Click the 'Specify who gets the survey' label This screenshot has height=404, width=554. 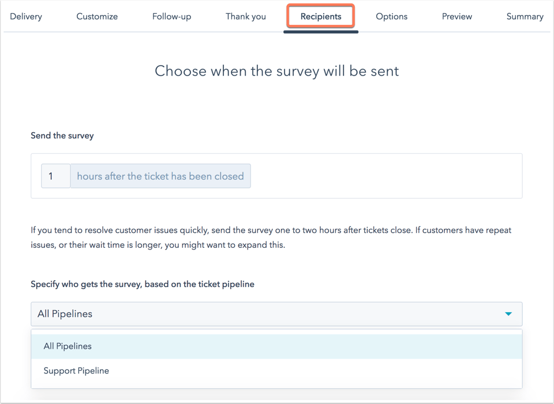coord(143,284)
